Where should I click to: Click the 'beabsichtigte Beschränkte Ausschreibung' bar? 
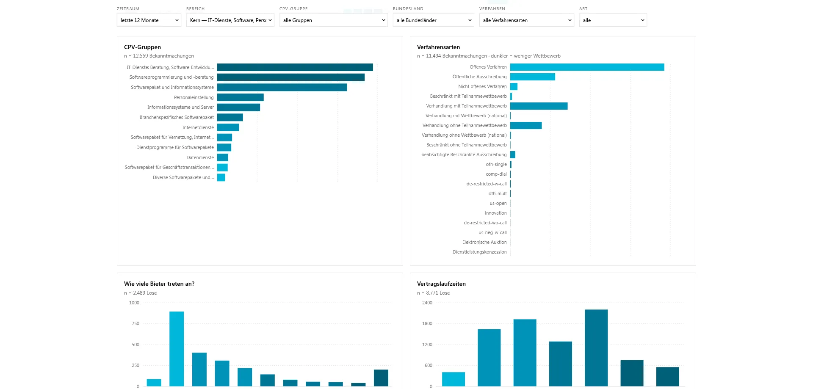point(513,154)
